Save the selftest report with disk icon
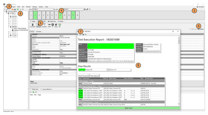 coord(83,34)
